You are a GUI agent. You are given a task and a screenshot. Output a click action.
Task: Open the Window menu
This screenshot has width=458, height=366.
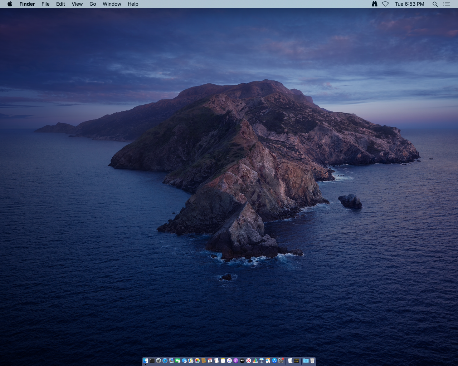pos(112,4)
